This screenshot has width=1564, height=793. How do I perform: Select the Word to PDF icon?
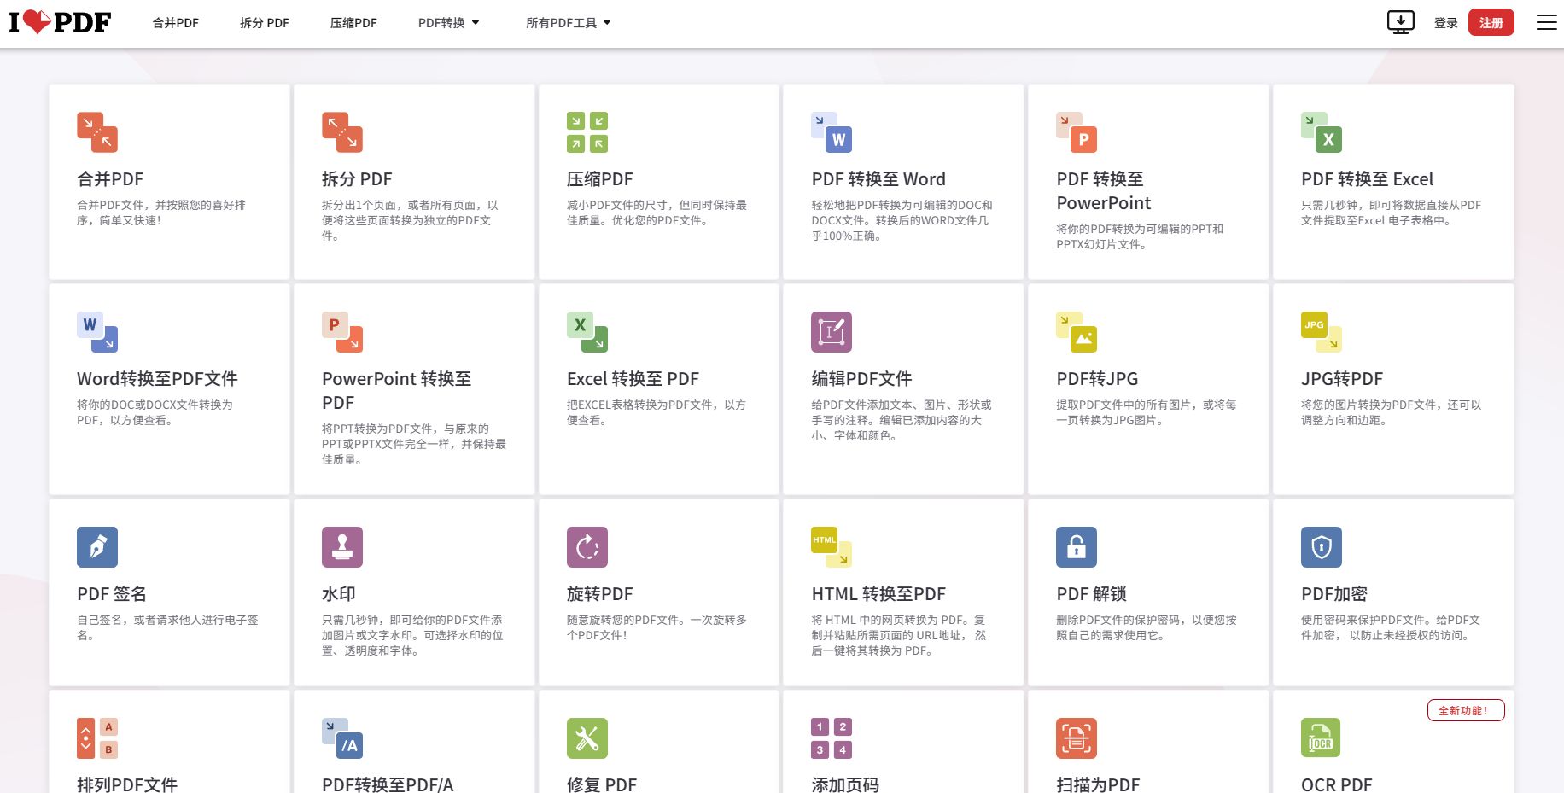point(97,332)
